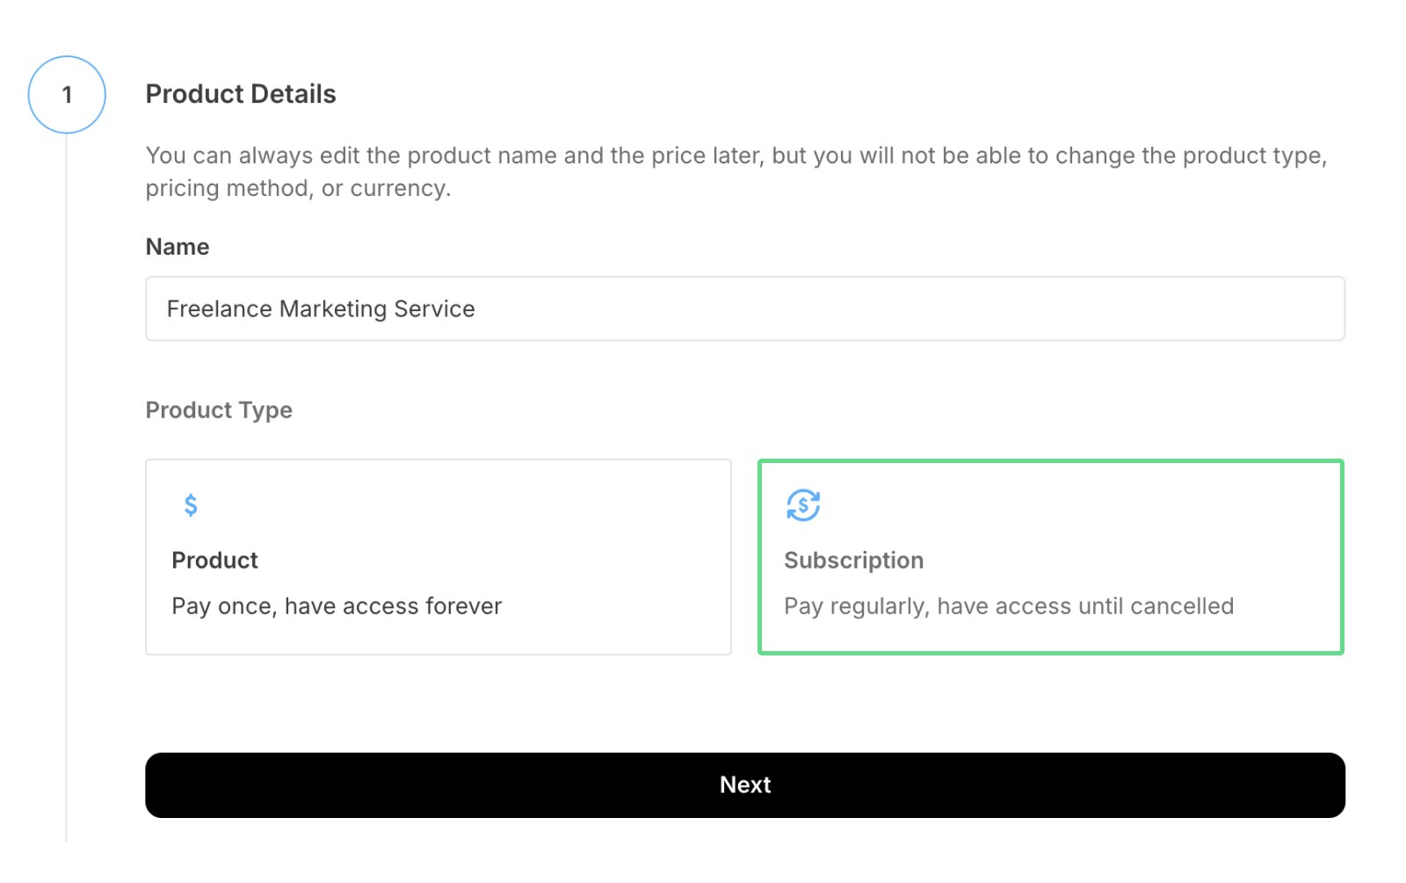
Task: Click the recurring payment Subscription icon
Action: [802, 505]
